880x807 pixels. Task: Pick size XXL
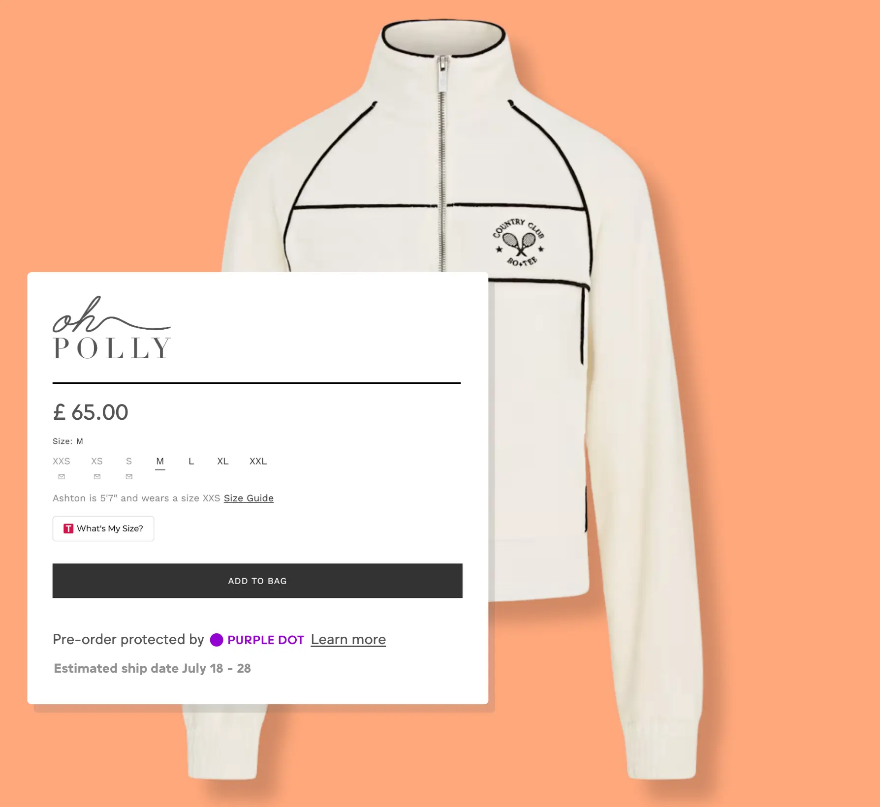[258, 461]
